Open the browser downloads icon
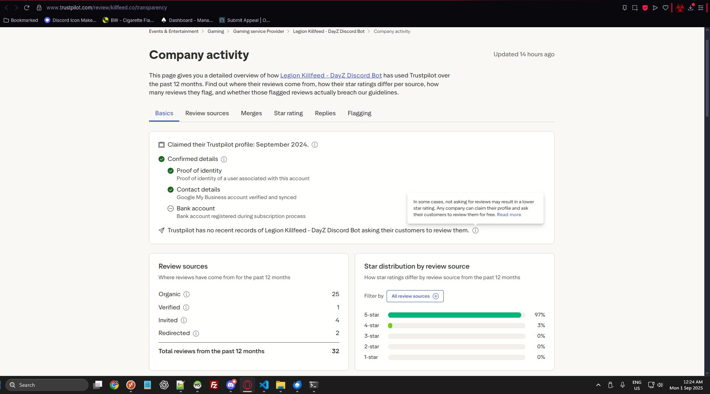This screenshot has height=394, width=710. (x=691, y=8)
